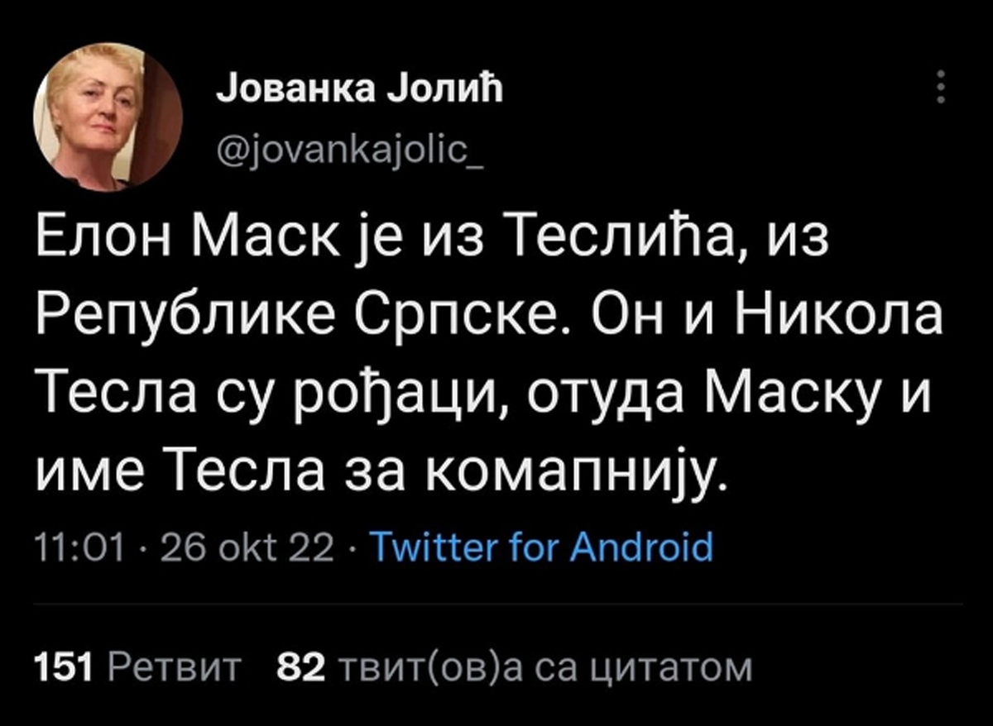Click Jovanka Jolić's profile avatar
Image resolution: width=993 pixels, height=726 pixels.
coord(108,117)
